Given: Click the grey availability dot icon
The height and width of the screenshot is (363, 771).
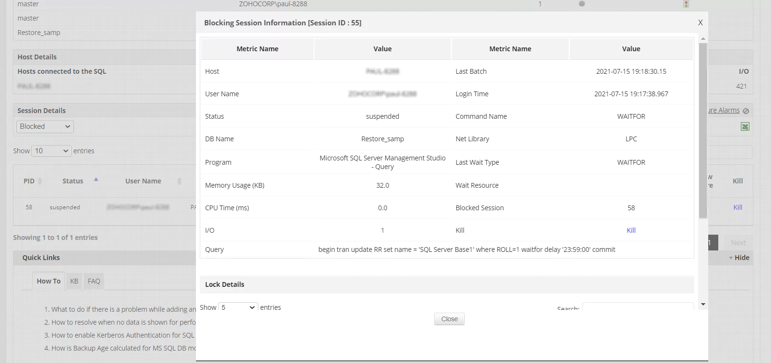Looking at the screenshot, I should 582,3.
